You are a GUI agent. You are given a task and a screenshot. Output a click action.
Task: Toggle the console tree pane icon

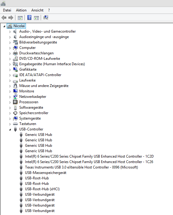20,18
